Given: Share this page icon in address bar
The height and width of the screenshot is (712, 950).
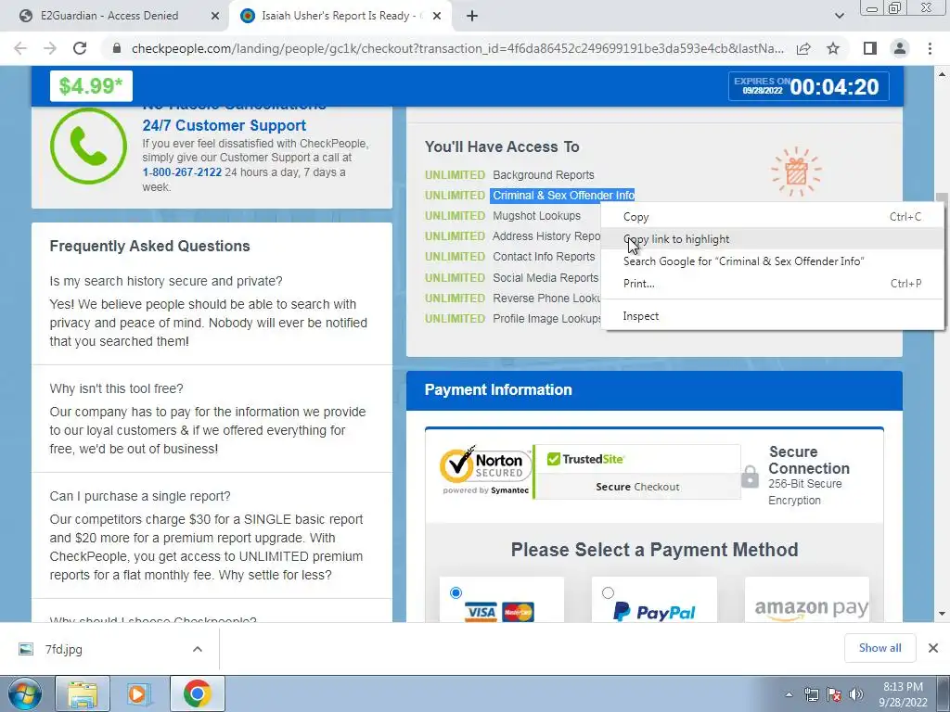Looking at the screenshot, I should [803, 48].
